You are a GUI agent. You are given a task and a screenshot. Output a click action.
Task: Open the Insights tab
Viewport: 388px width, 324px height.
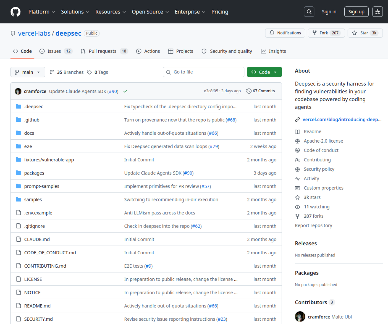[273, 51]
